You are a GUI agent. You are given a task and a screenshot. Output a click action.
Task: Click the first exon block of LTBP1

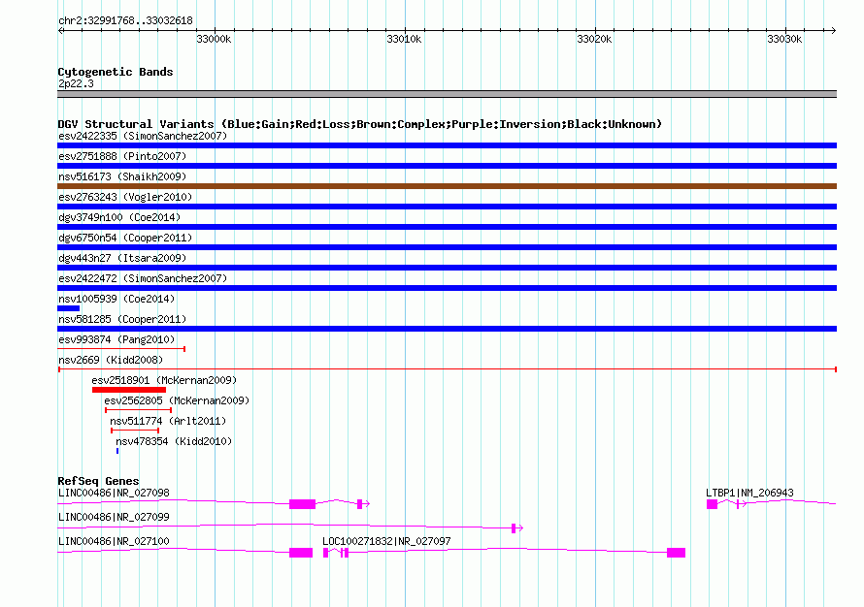(x=712, y=504)
